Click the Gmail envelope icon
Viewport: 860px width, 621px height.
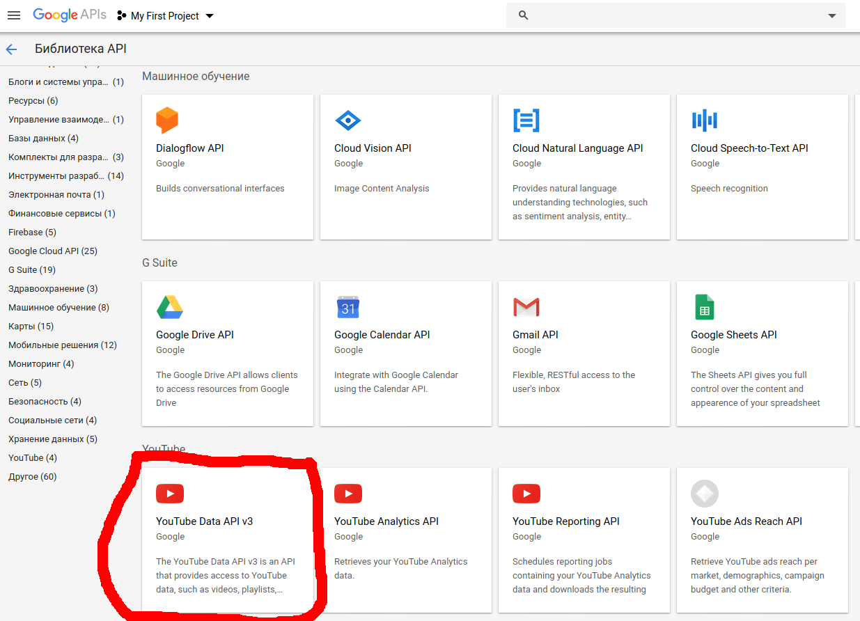pos(526,307)
